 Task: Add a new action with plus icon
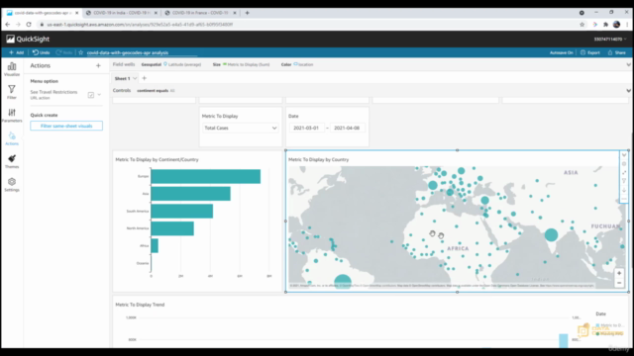coord(98,65)
